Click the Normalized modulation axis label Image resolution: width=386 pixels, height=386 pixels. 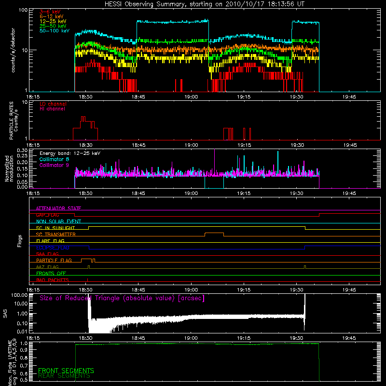tap(9, 168)
